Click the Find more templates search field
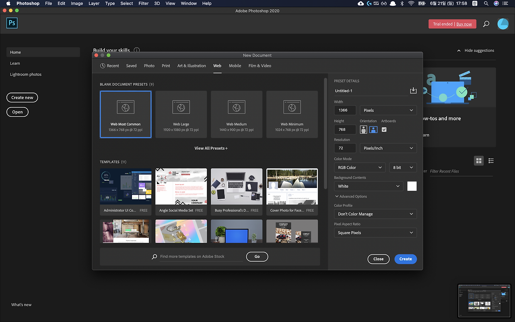 201,256
